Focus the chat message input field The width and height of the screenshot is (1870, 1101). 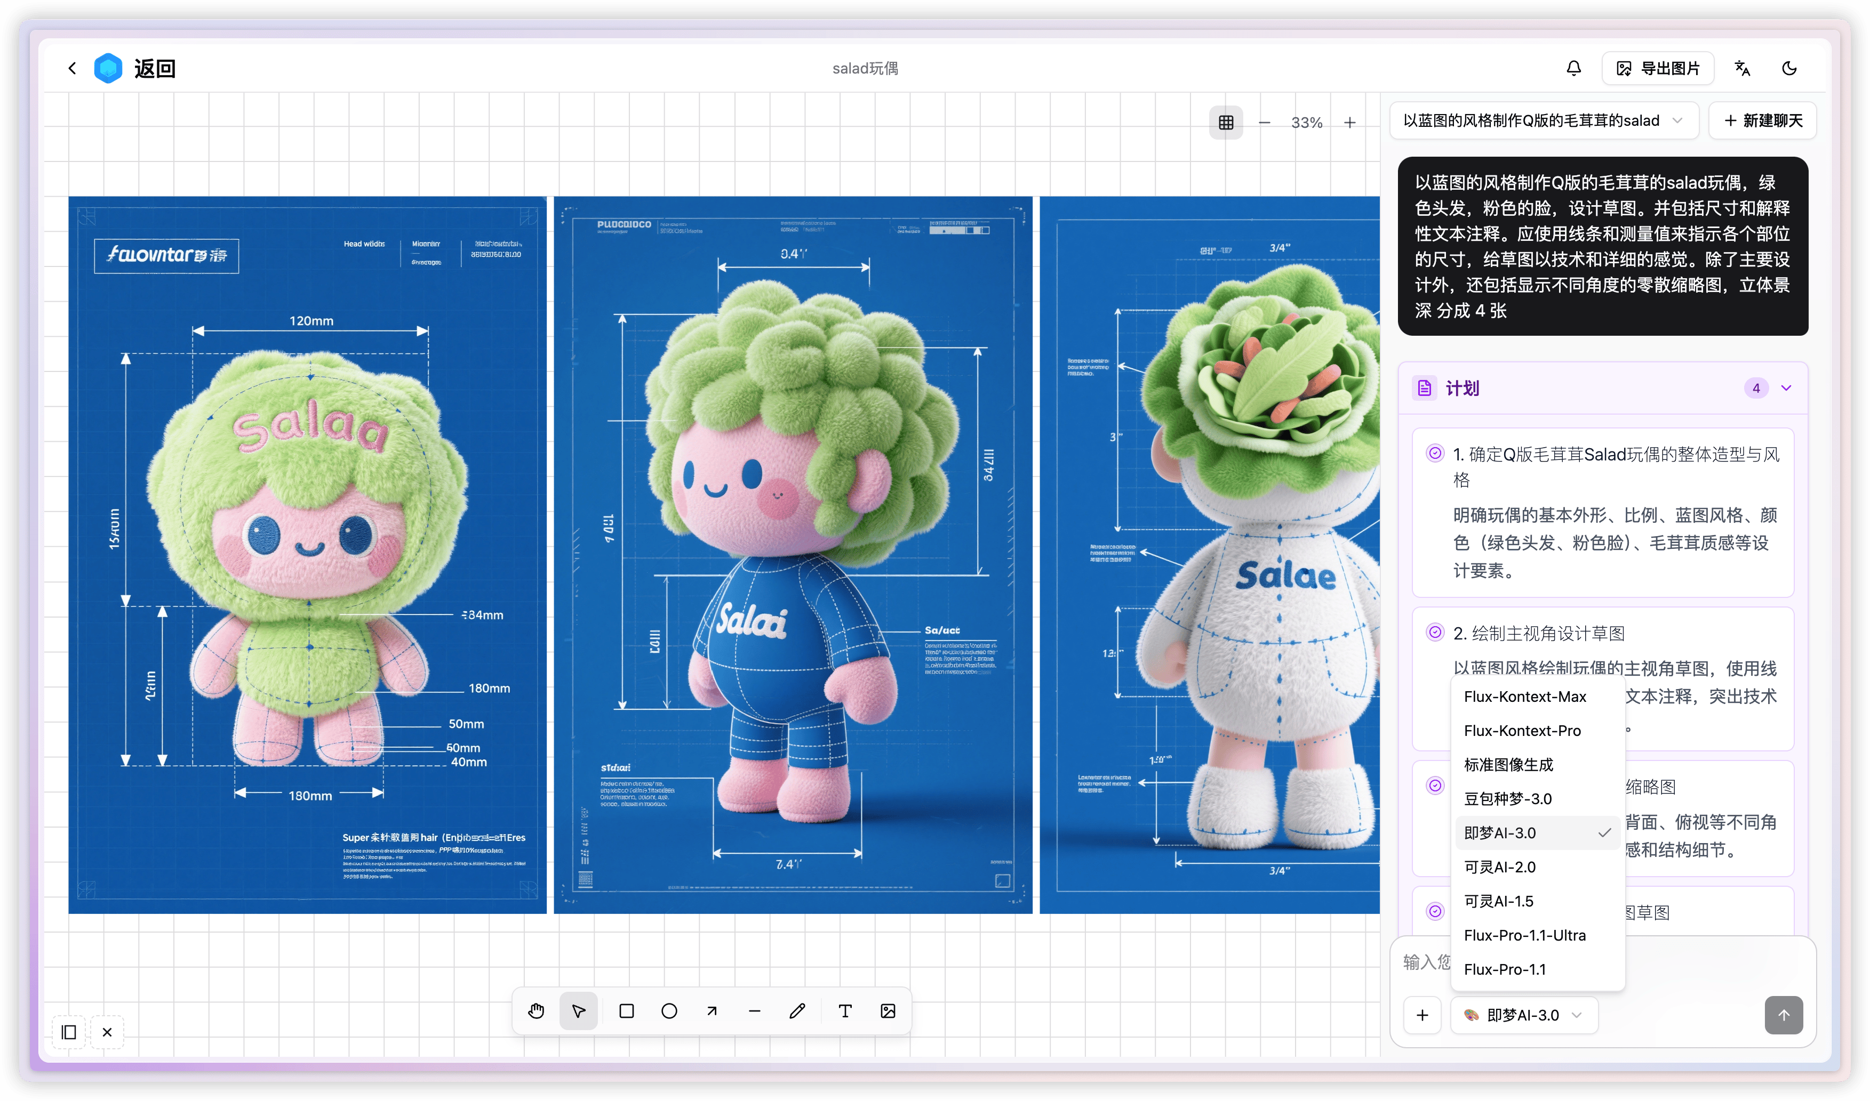click(x=1603, y=963)
